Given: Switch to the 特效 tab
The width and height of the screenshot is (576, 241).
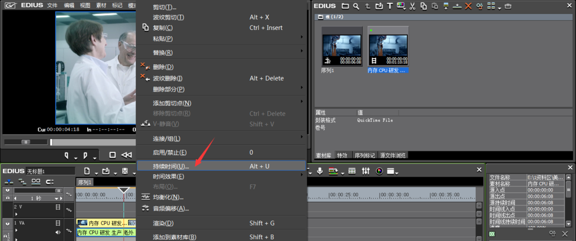Looking at the screenshot, I should [x=342, y=155].
